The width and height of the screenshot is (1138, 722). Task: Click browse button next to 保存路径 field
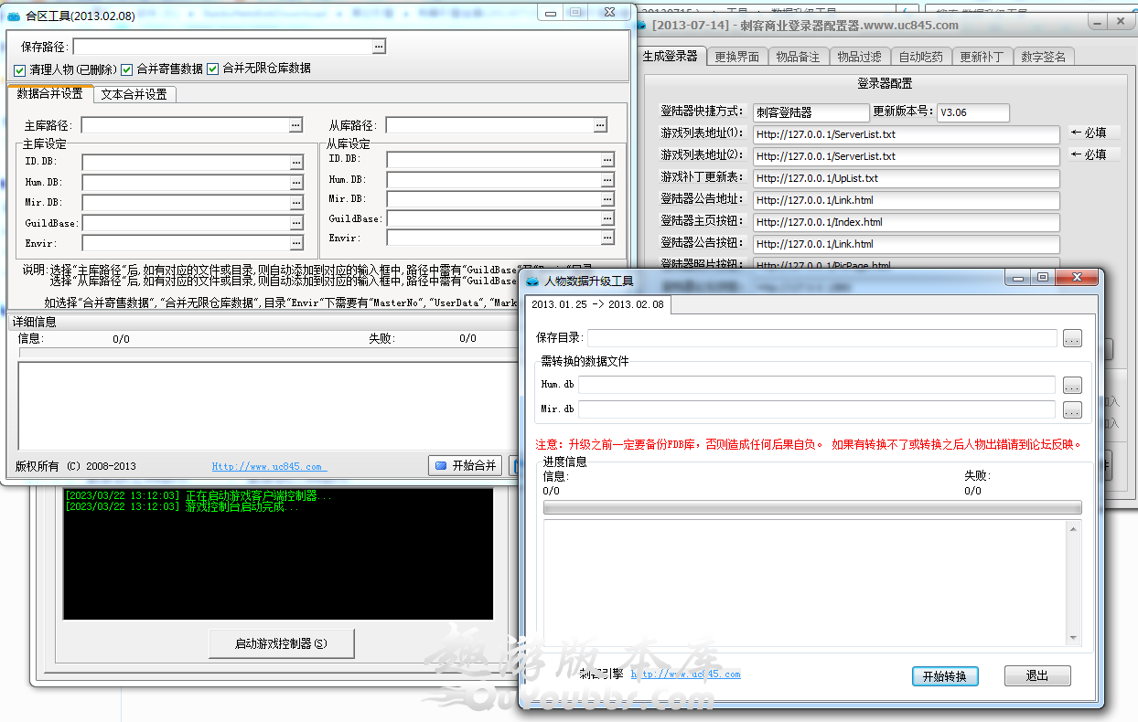tap(379, 47)
